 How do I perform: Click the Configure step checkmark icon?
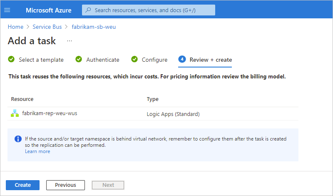(134, 60)
